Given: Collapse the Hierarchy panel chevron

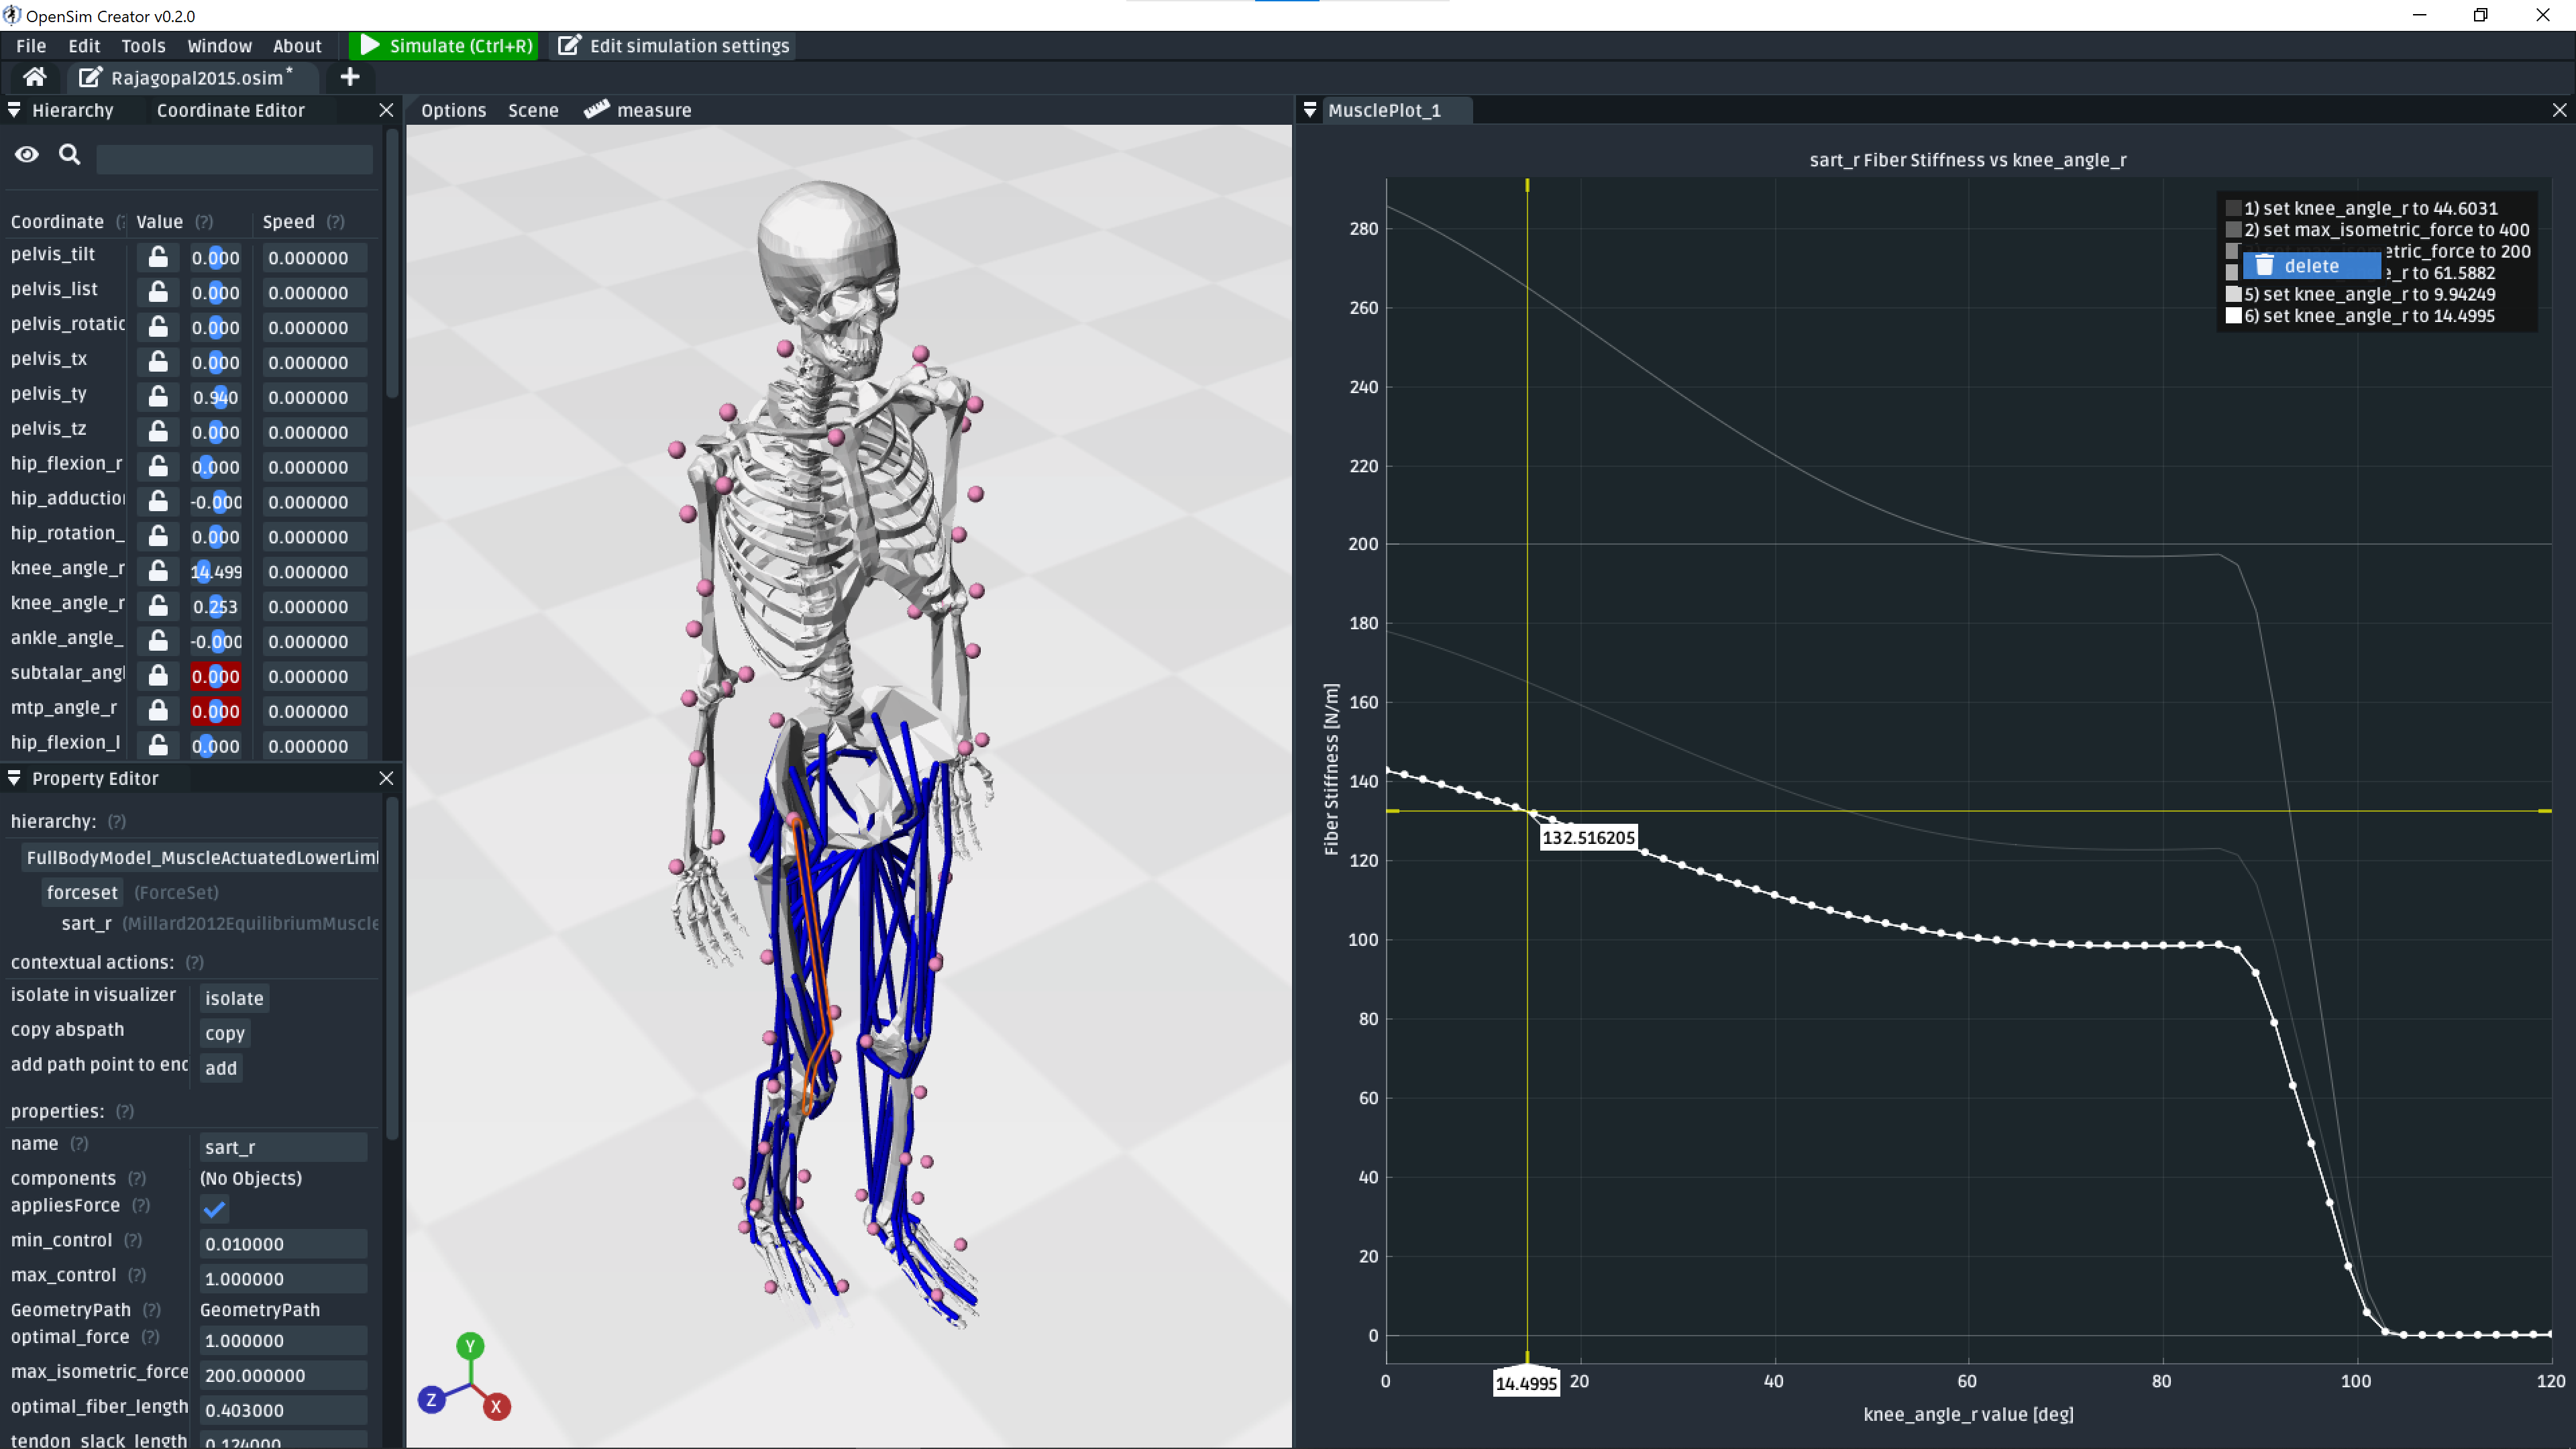Looking at the screenshot, I should (14, 110).
